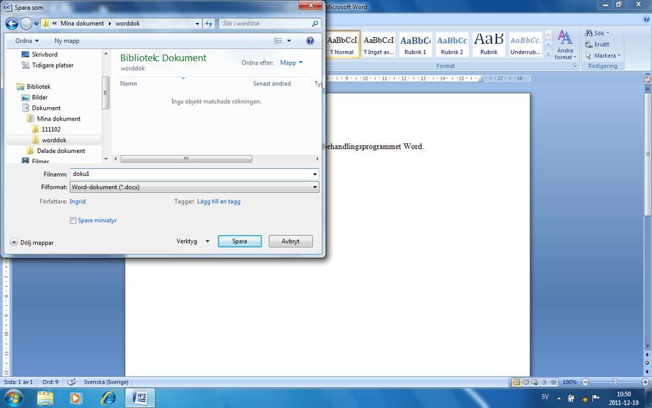Viewport: 652px width, 408px height.
Task: Open the recent pages dropdown arrow
Action: [36, 24]
